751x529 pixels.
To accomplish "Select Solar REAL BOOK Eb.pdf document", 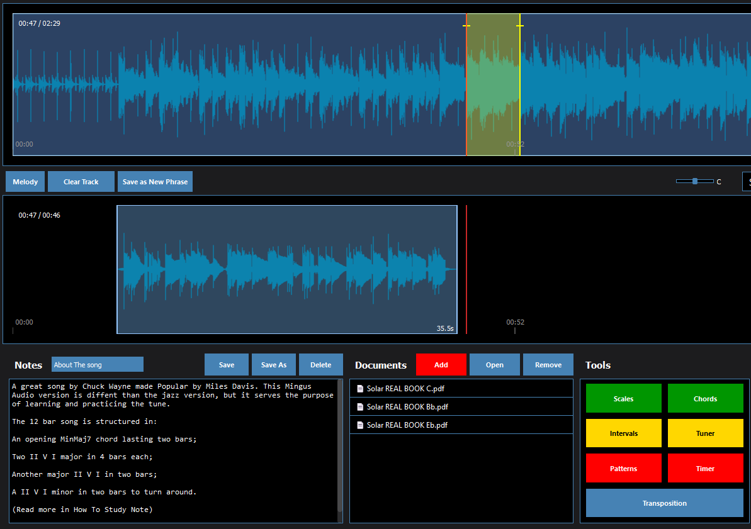I will coord(407,425).
